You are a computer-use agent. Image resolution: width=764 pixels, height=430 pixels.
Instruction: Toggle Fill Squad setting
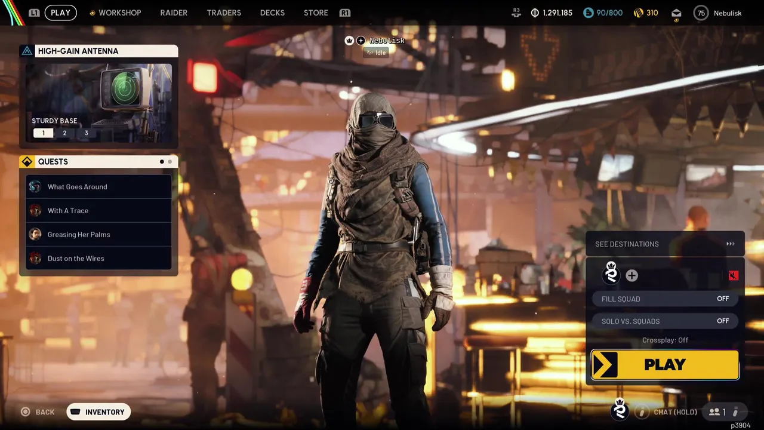[665, 299]
